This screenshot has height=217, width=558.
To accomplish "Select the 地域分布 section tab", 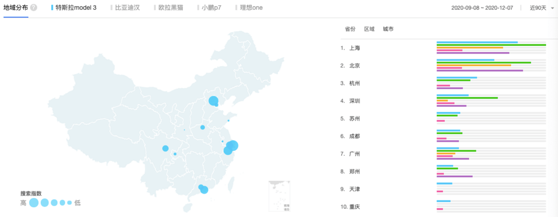I will (x=16, y=8).
